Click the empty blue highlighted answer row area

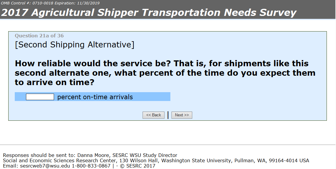pos(154,97)
